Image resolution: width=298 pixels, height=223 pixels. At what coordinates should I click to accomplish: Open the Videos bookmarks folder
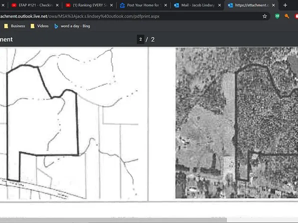(x=39, y=26)
